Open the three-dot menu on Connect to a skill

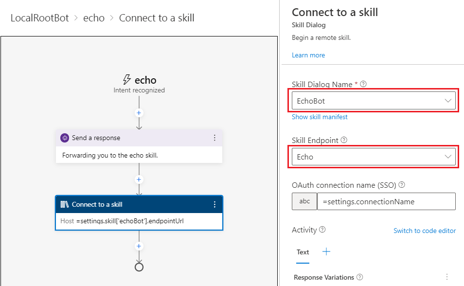(214, 204)
